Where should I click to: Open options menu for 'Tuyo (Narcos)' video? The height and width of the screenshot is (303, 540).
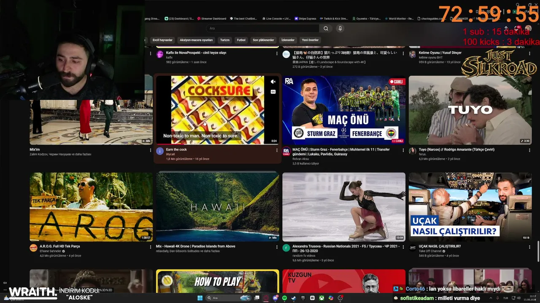[x=529, y=150]
